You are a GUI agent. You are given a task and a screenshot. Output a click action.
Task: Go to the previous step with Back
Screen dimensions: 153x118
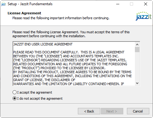[x=89, y=111]
